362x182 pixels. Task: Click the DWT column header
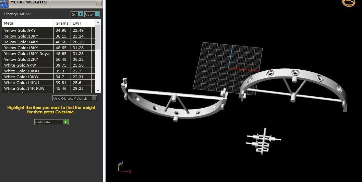pyautogui.click(x=81, y=23)
